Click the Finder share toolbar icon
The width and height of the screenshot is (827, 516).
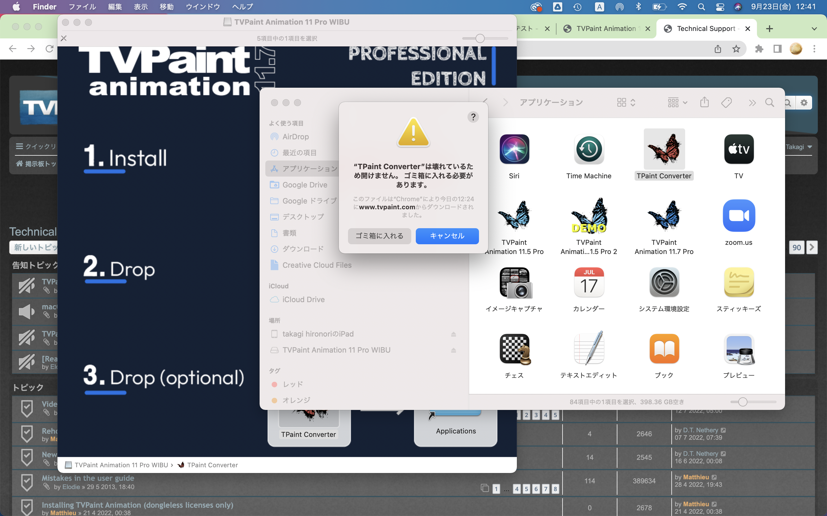(x=704, y=102)
